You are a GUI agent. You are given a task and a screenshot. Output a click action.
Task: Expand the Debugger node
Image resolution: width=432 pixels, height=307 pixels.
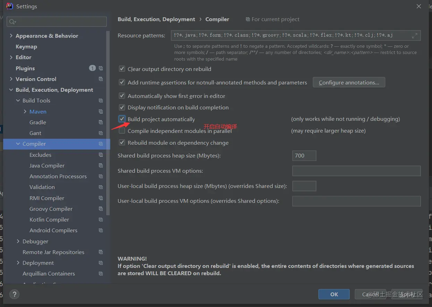pos(18,241)
